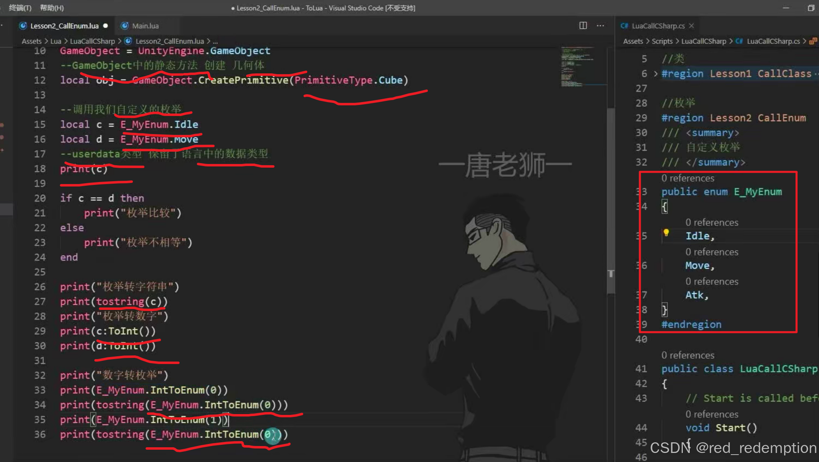This screenshot has width=819, height=462.
Task: Click LuaCallCSharp breadcrumb in left editor
Action: [x=92, y=41]
